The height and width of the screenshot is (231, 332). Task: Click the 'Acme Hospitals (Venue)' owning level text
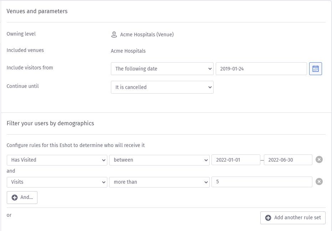point(147,35)
